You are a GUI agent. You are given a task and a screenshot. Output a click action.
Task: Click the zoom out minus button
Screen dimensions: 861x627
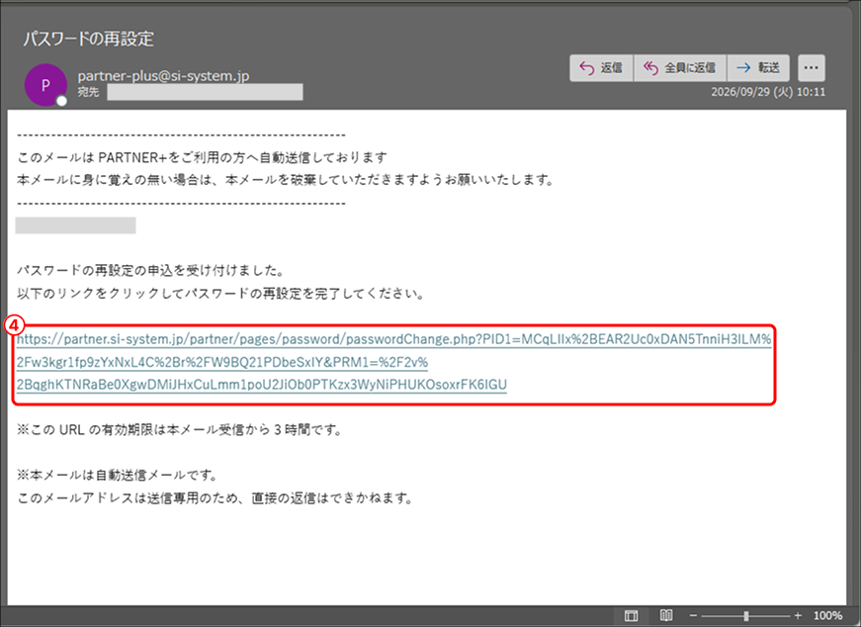click(694, 616)
